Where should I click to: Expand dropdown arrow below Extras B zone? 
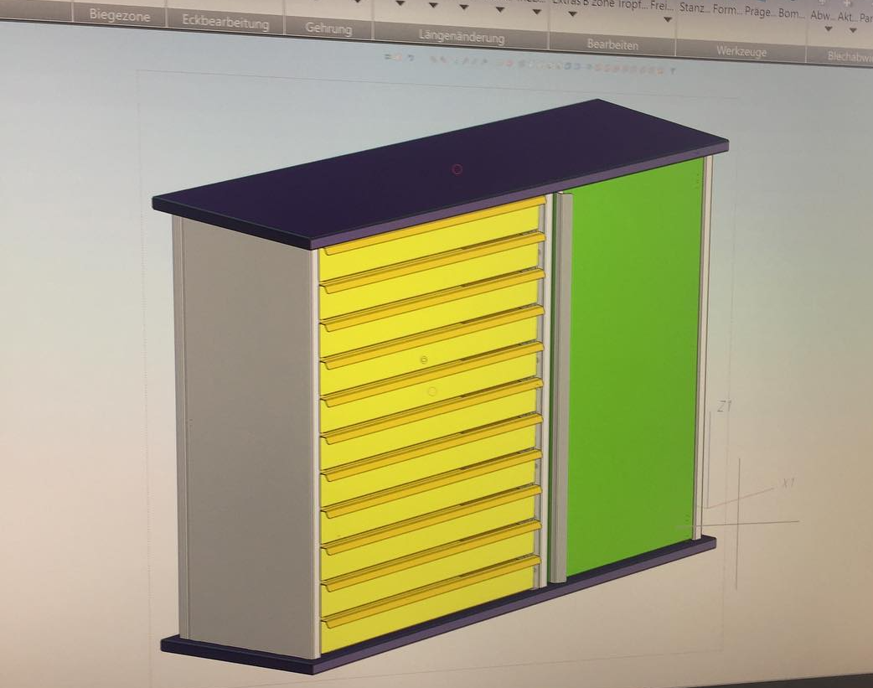coord(573,14)
